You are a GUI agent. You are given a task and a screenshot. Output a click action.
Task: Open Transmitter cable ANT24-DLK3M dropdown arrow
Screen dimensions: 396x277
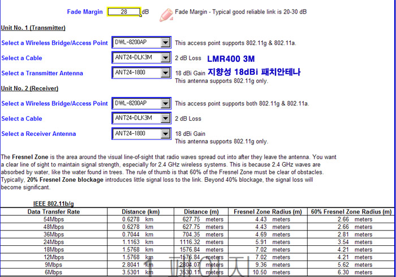(165, 58)
